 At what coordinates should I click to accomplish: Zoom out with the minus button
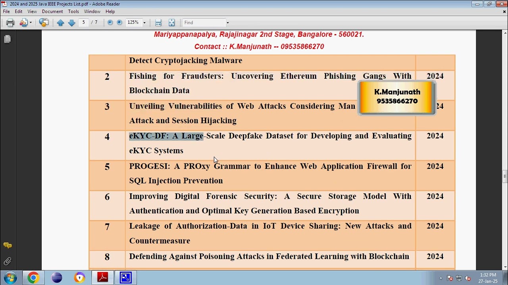(x=110, y=23)
